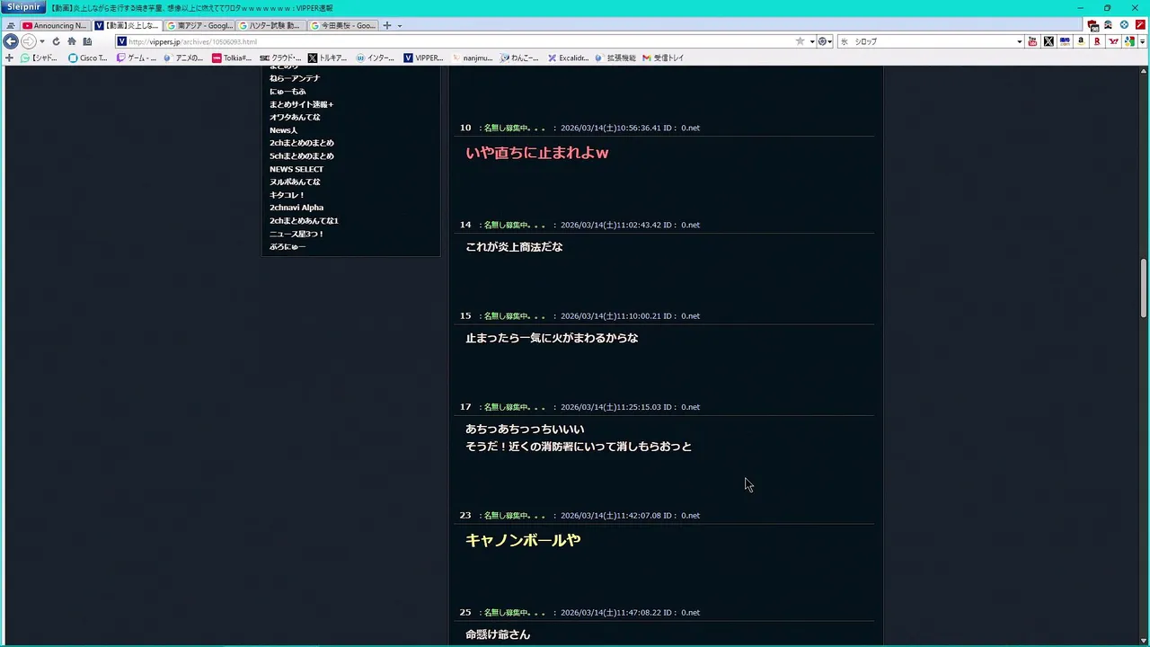Click the red camera extension icon

click(x=1092, y=25)
